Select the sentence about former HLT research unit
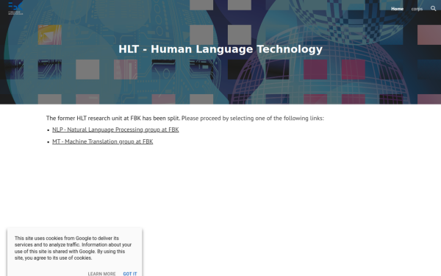 [185, 118]
